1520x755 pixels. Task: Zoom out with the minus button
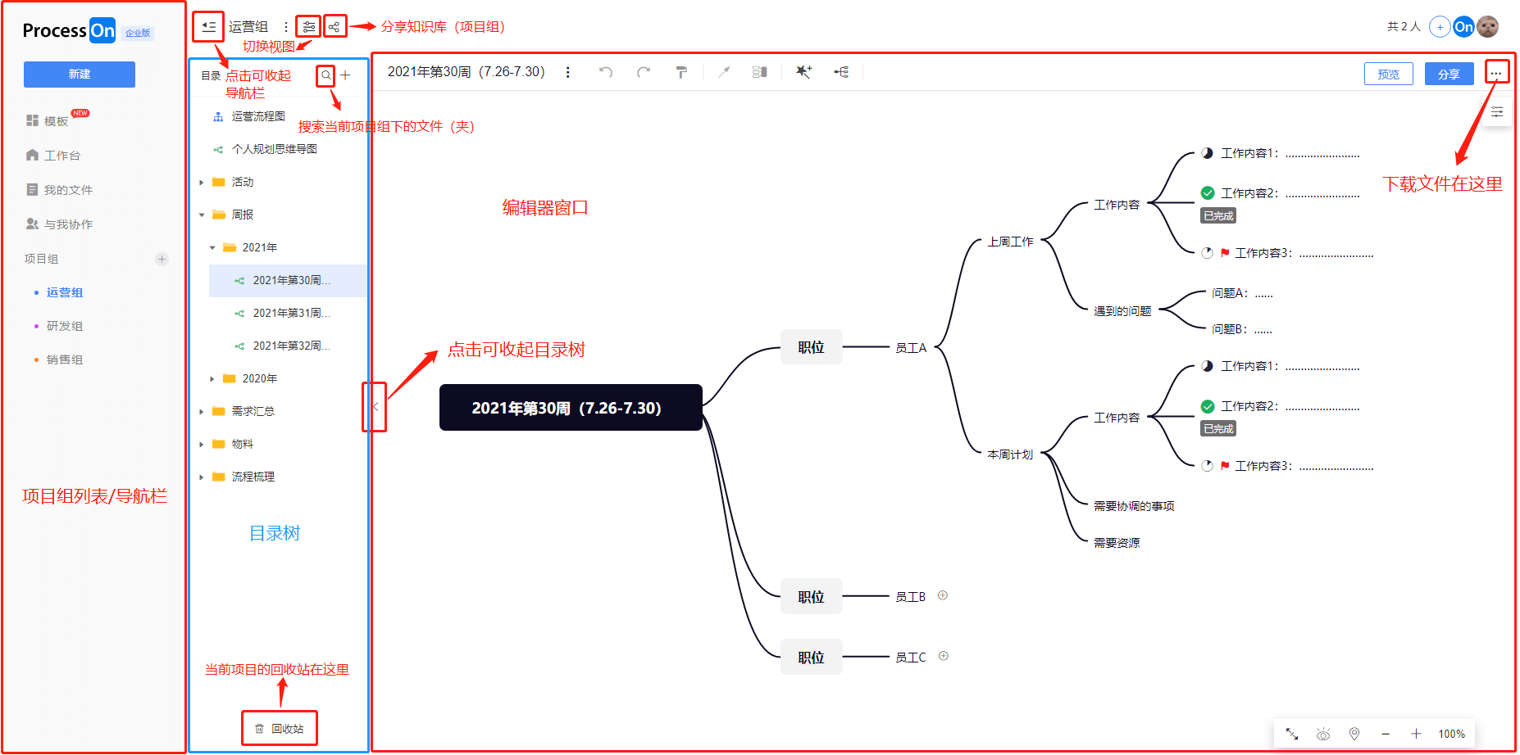click(1386, 734)
